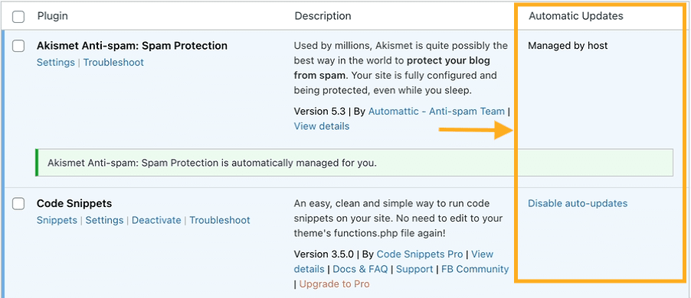691x298 pixels.
Task: Click the Code Snippets plugin title
Action: pos(74,203)
